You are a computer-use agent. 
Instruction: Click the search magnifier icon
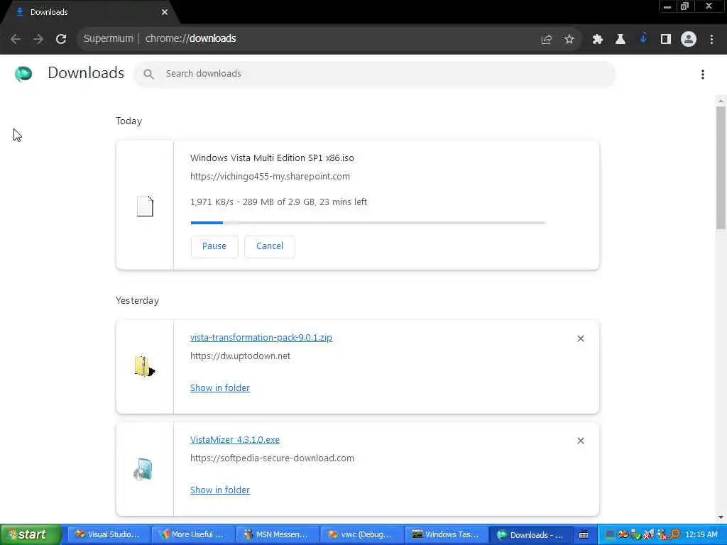pyautogui.click(x=148, y=74)
